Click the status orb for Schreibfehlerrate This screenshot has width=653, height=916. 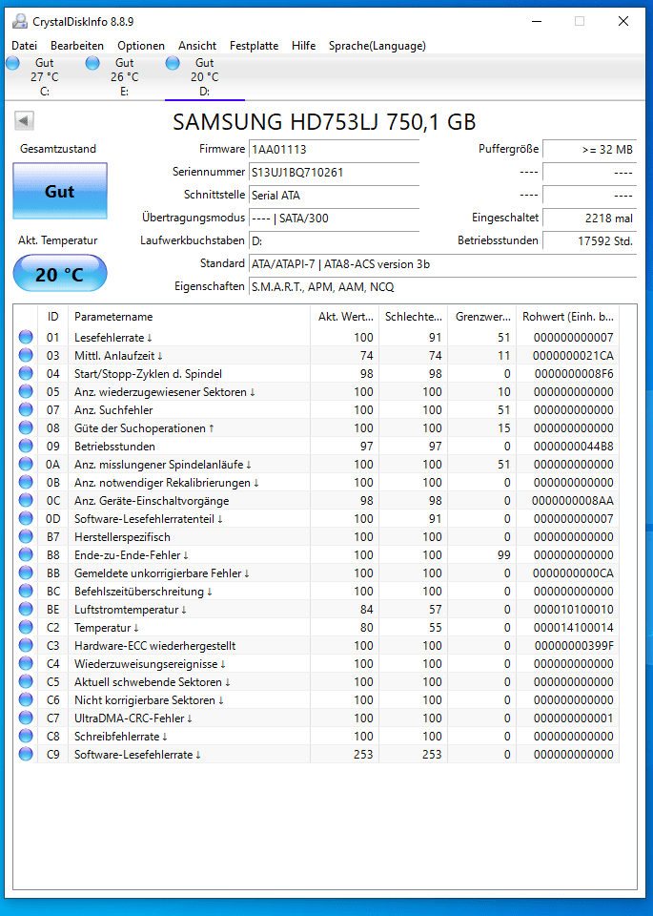coord(26,736)
